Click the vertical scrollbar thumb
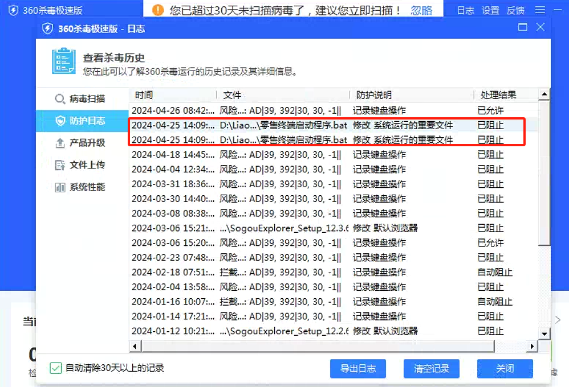Viewport: 569px width, 387px height. (544, 173)
